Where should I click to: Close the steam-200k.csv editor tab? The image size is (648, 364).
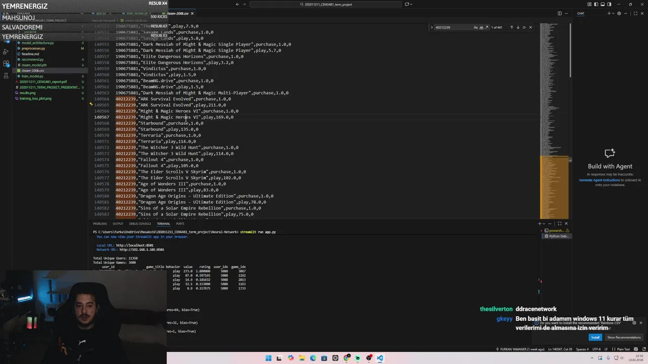(192, 13)
